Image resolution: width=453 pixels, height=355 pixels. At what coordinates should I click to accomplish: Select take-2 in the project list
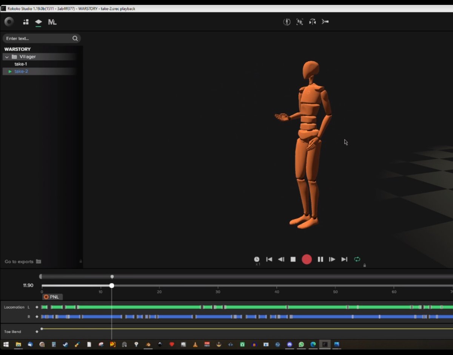[x=21, y=71]
